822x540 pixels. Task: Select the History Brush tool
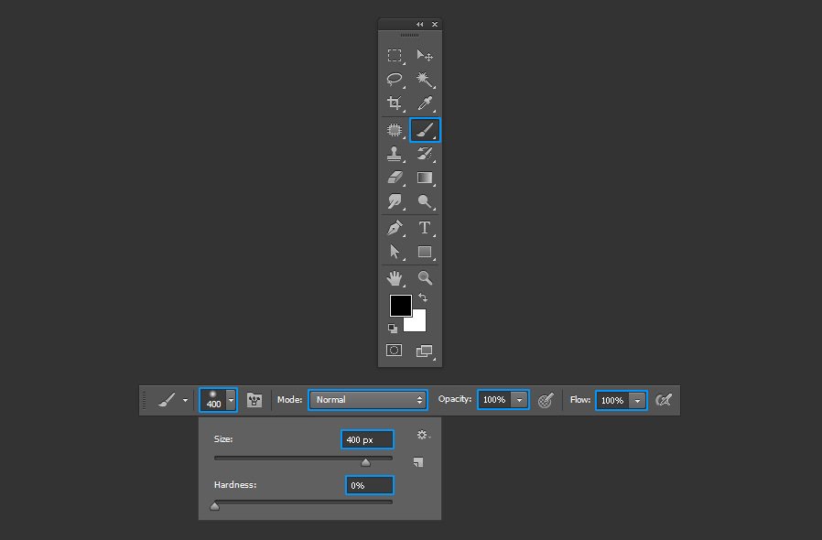(425, 154)
